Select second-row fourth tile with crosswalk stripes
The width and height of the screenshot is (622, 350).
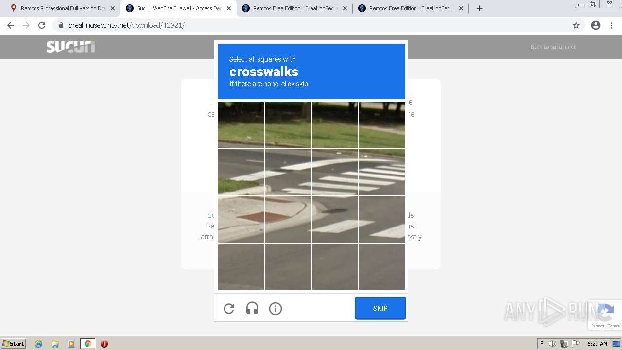[x=382, y=172]
